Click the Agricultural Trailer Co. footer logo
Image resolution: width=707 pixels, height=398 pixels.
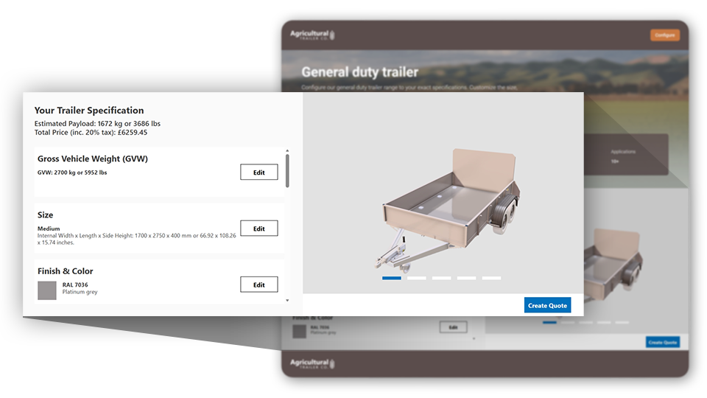tap(312, 363)
